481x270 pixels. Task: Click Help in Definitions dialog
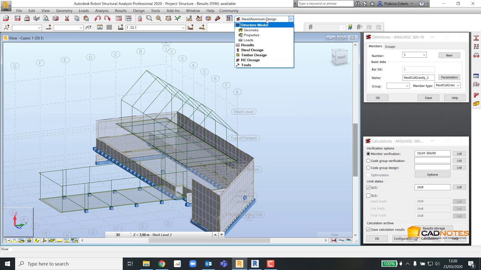[x=455, y=98]
